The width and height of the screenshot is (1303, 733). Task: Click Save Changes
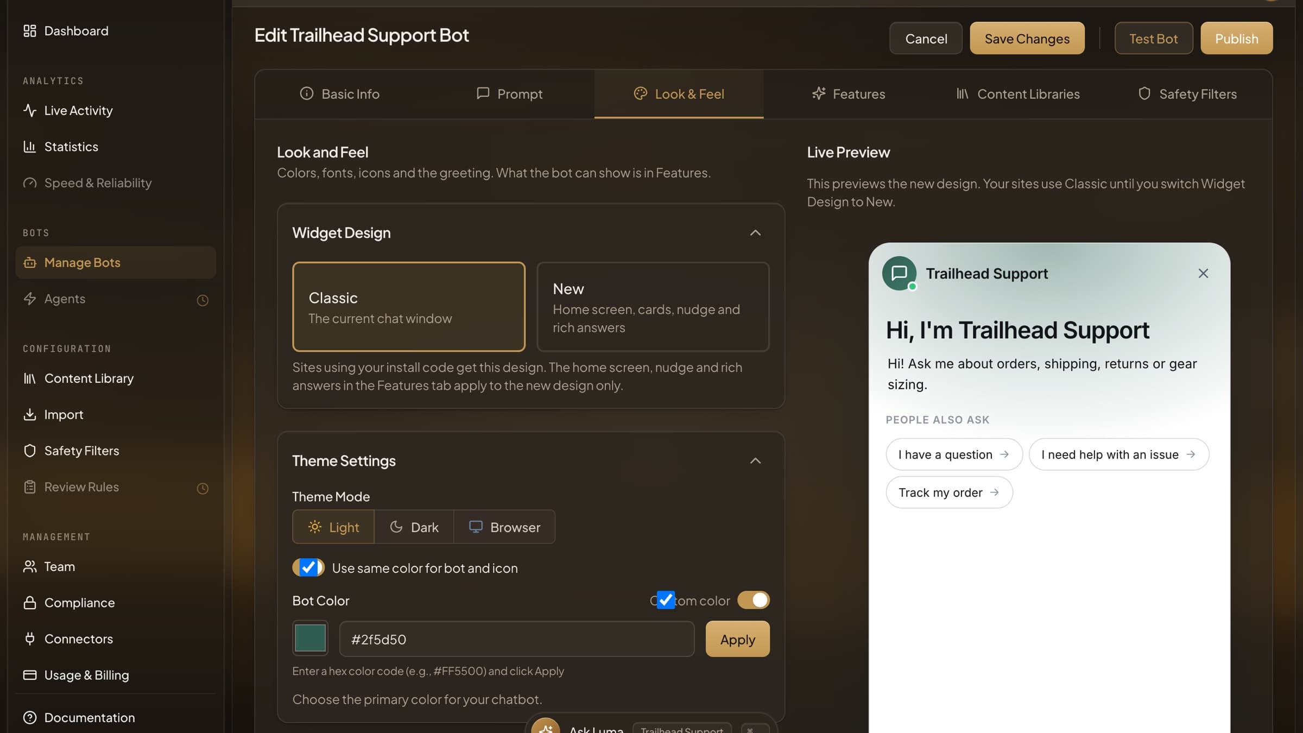click(1027, 38)
